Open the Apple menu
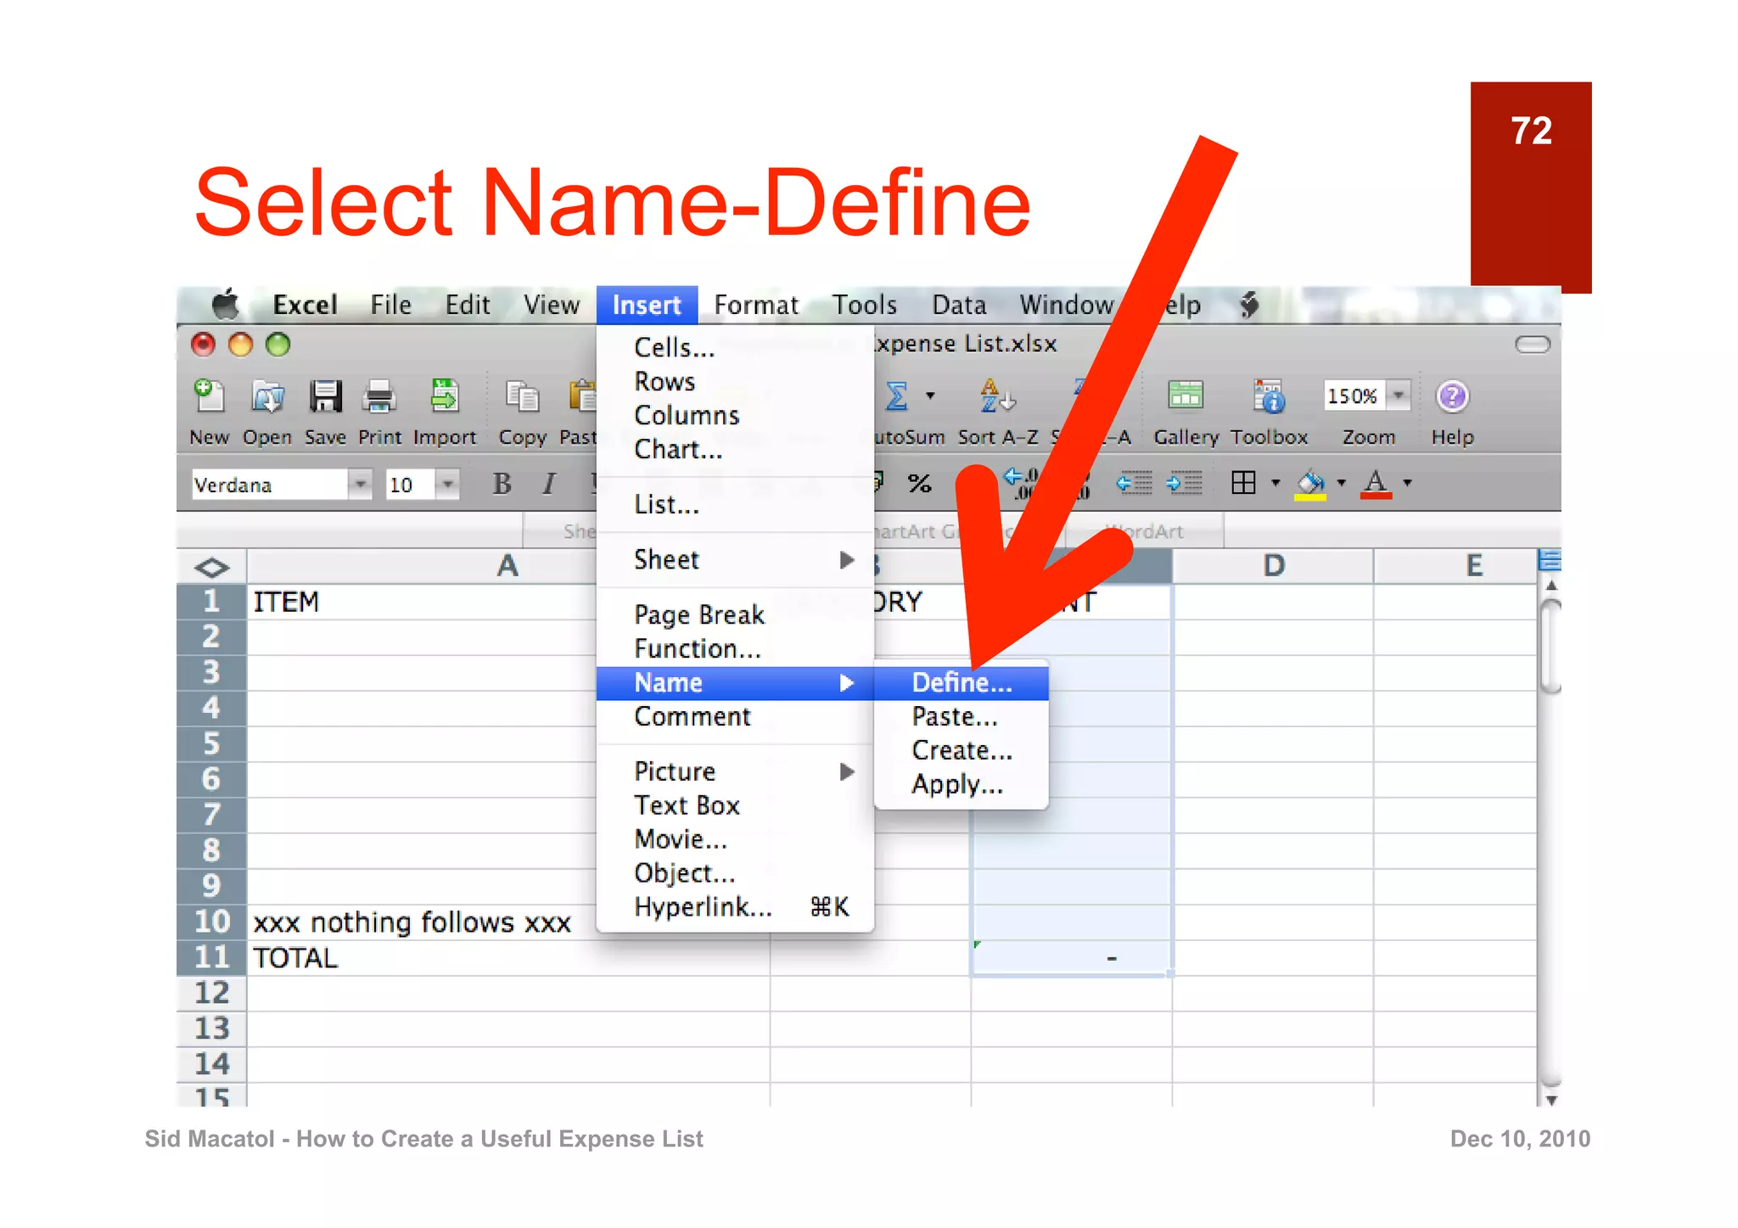 point(226,304)
